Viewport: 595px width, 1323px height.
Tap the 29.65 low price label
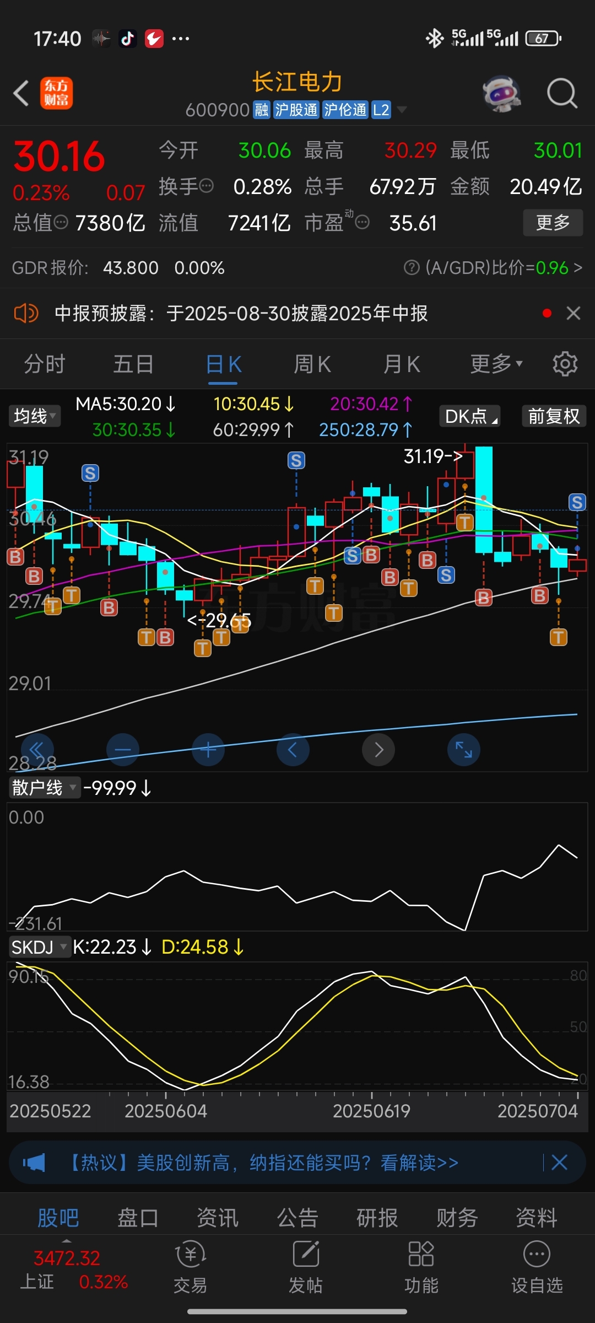coord(219,621)
